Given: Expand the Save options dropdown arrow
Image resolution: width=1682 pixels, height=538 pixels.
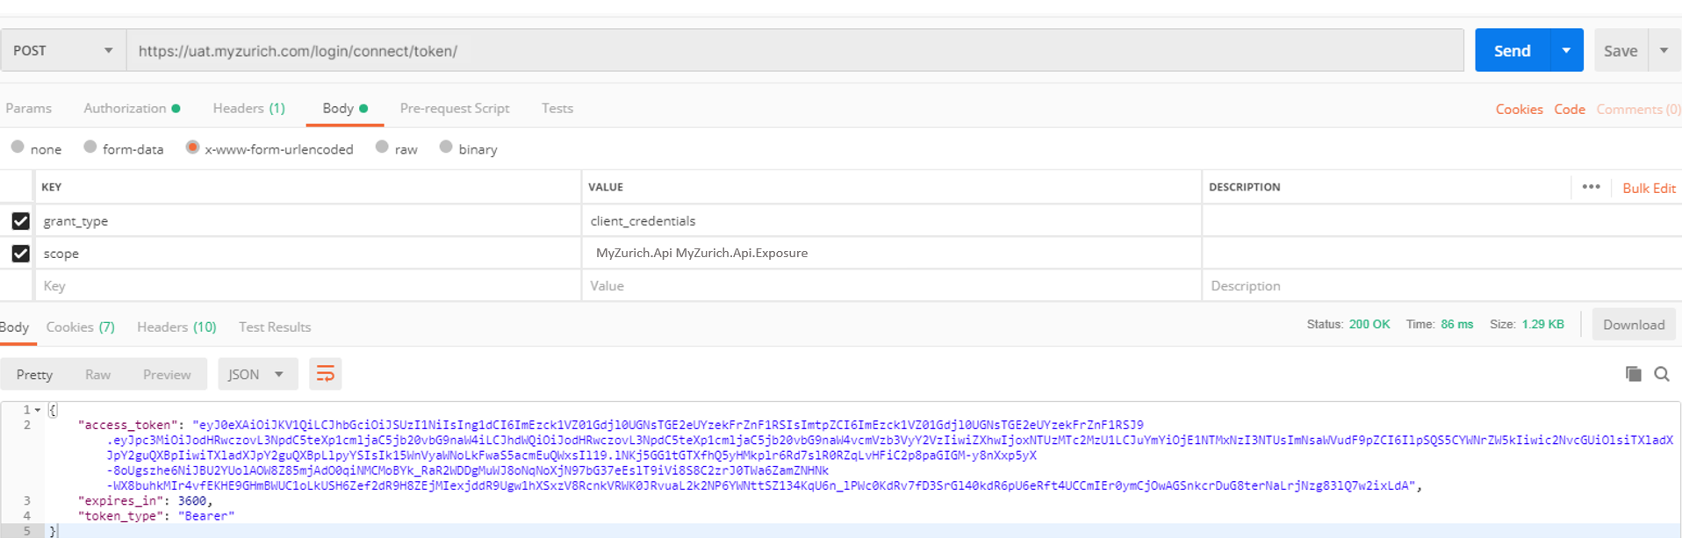Looking at the screenshot, I should click(x=1664, y=51).
